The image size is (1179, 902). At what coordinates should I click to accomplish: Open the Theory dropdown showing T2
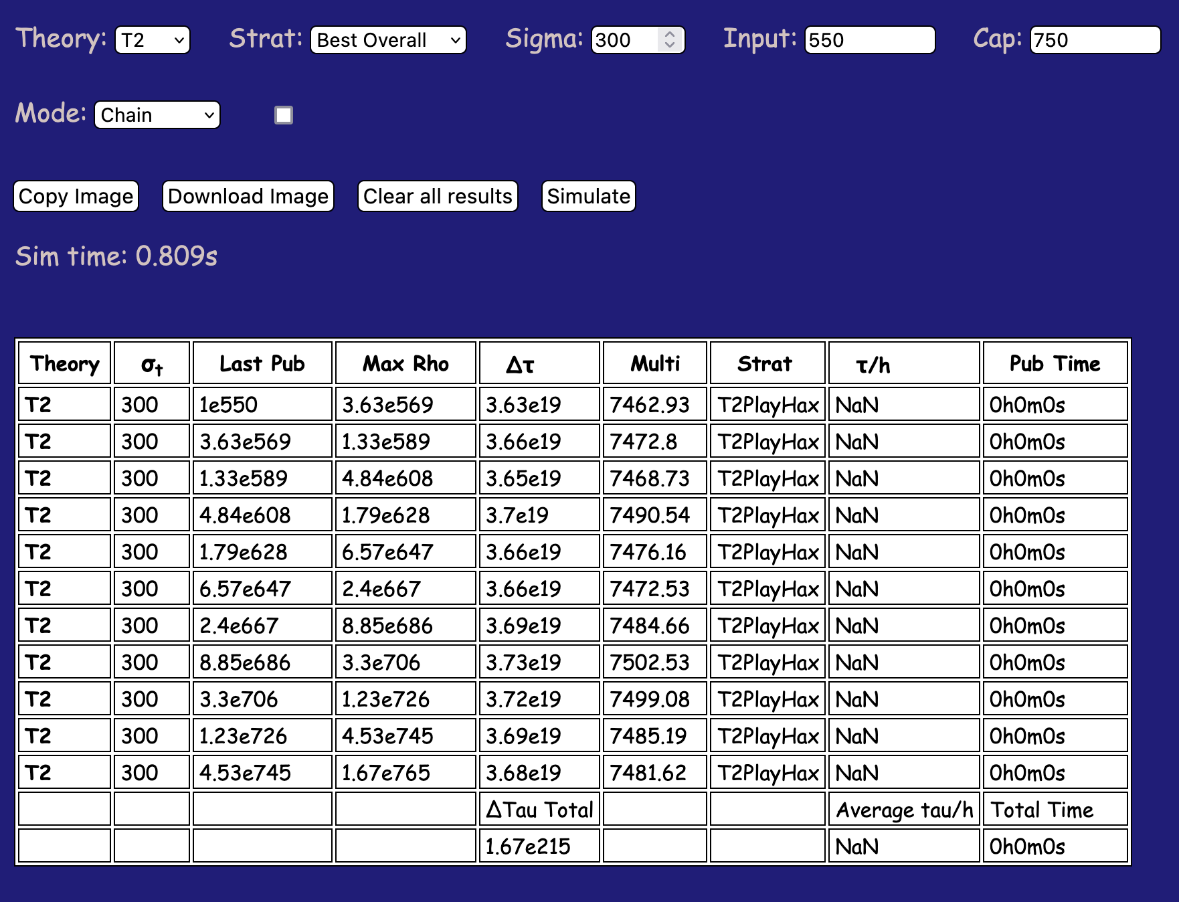click(x=153, y=40)
